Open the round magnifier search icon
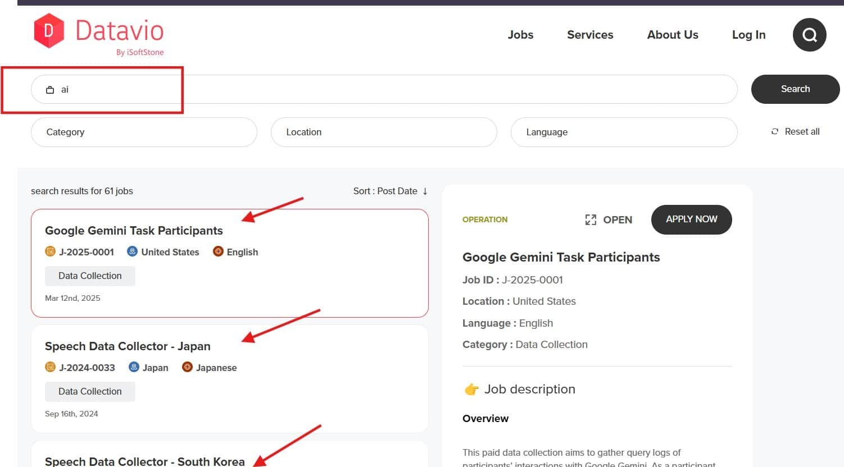This screenshot has width=844, height=467. click(809, 35)
